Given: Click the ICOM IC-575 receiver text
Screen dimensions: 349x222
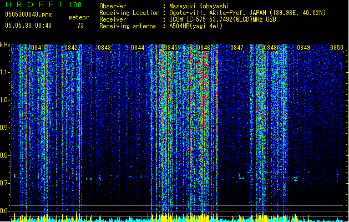Looking at the screenshot, I should [222, 19].
